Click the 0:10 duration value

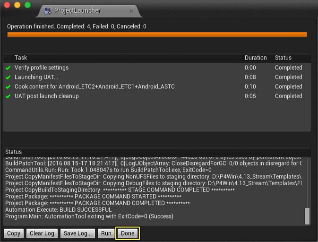tap(250, 86)
